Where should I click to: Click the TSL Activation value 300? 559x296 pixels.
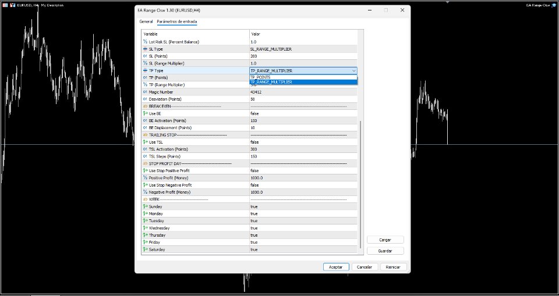tap(253, 149)
